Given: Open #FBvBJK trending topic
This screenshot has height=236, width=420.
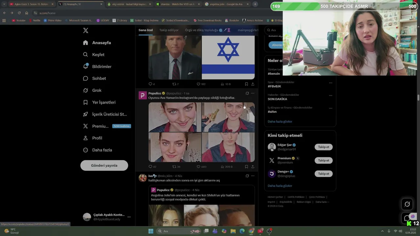Looking at the screenshot, I should [274, 87].
